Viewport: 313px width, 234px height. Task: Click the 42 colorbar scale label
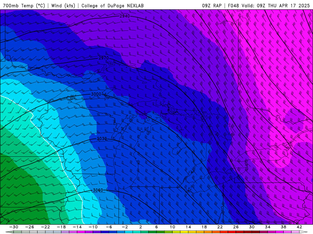299,227
